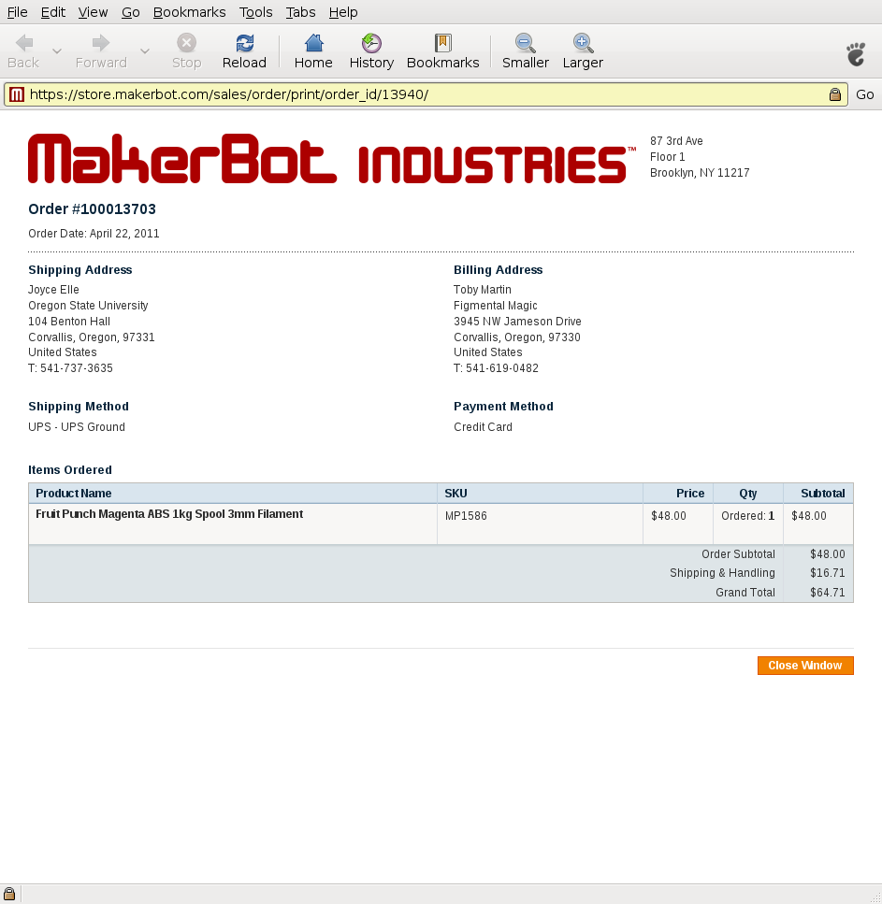This screenshot has height=904, width=882.
Task: Click Brooklyn, NY 11217 address line
Action: click(700, 172)
